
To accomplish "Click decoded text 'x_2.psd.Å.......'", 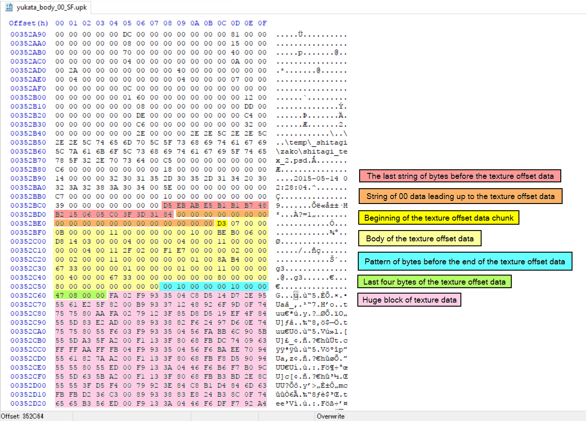I will click(x=311, y=160).
